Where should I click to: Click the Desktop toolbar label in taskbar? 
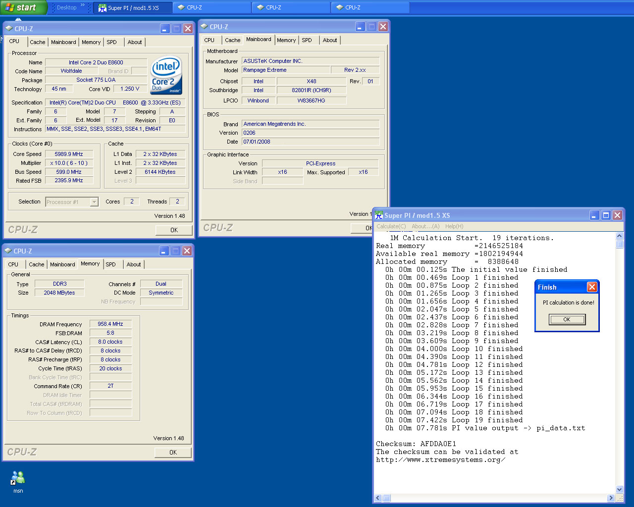(x=66, y=7)
